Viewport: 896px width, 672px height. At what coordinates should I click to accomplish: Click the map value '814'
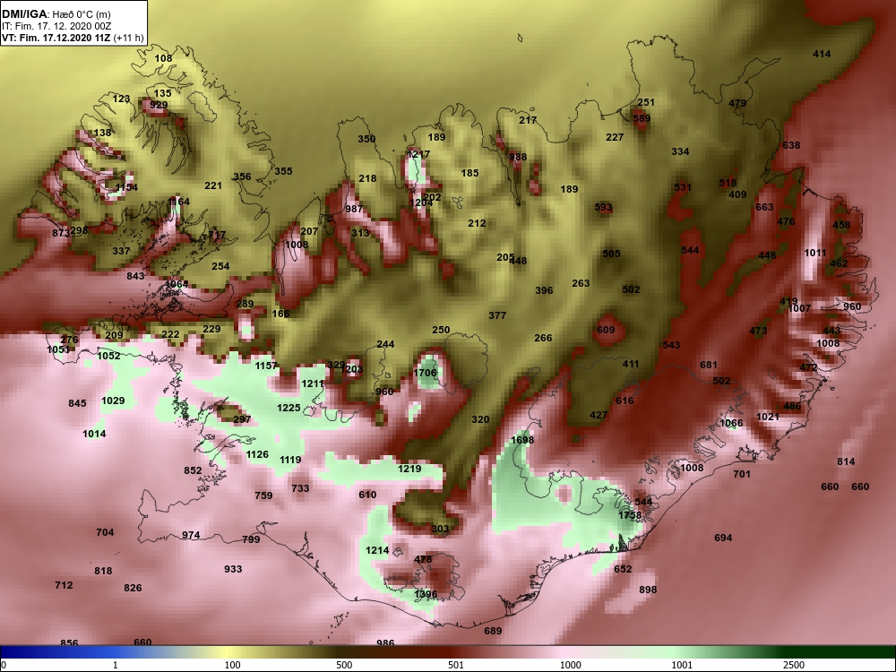coord(846,461)
